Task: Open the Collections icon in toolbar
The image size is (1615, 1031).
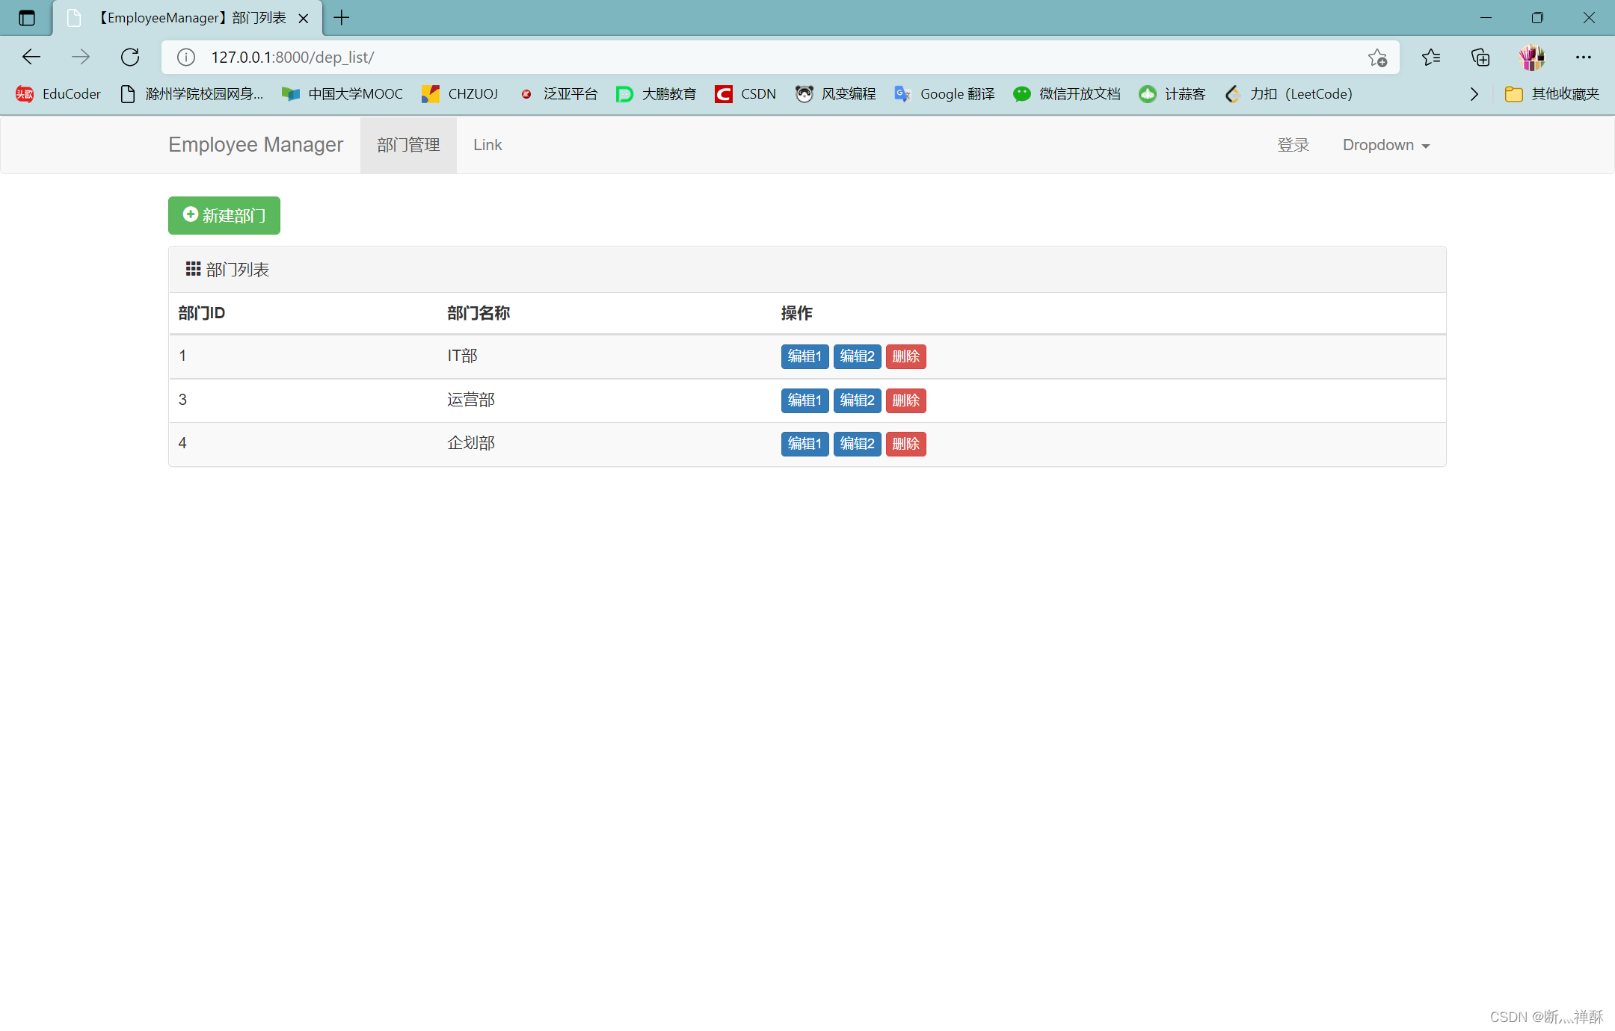Action: tap(1480, 57)
